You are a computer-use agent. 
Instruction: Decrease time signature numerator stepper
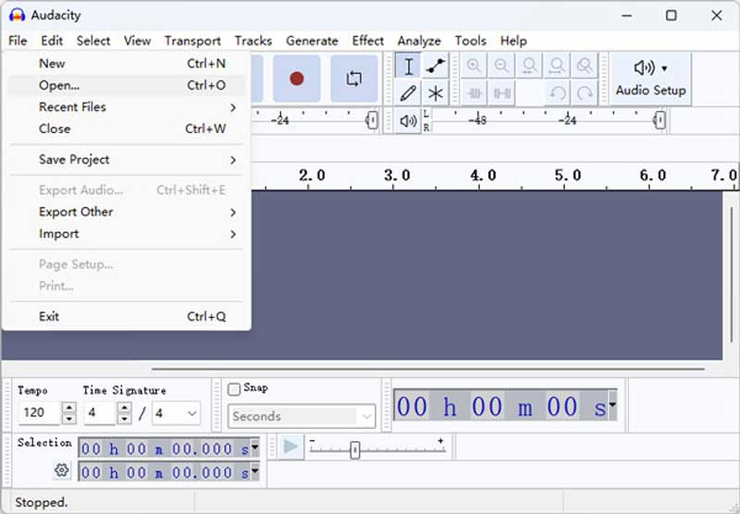pos(125,418)
